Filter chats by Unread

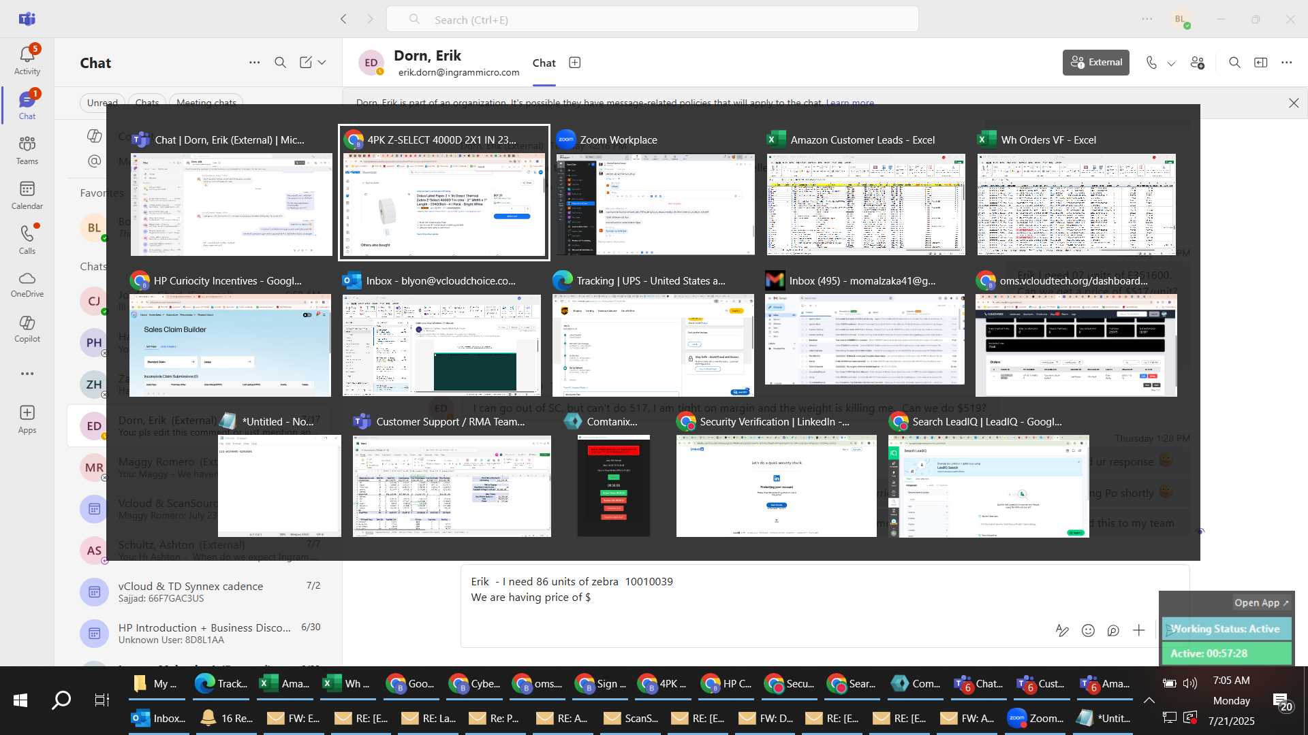[x=102, y=102]
